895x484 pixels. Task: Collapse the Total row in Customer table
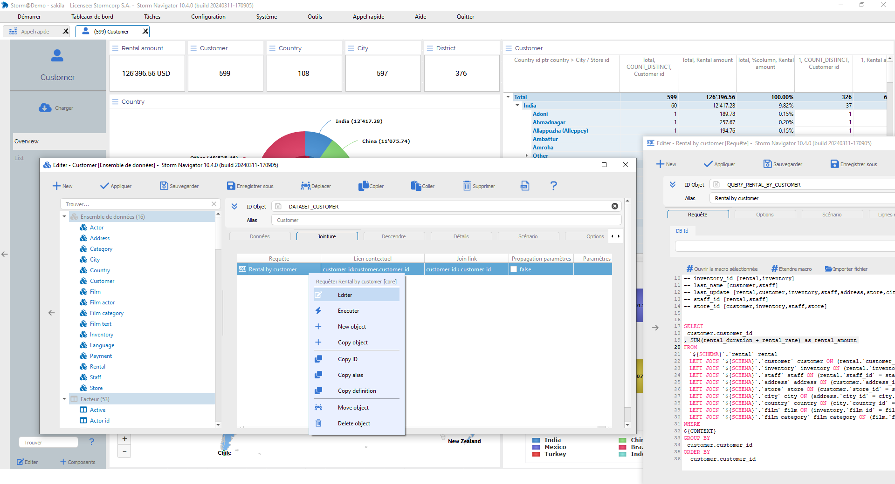click(x=508, y=97)
